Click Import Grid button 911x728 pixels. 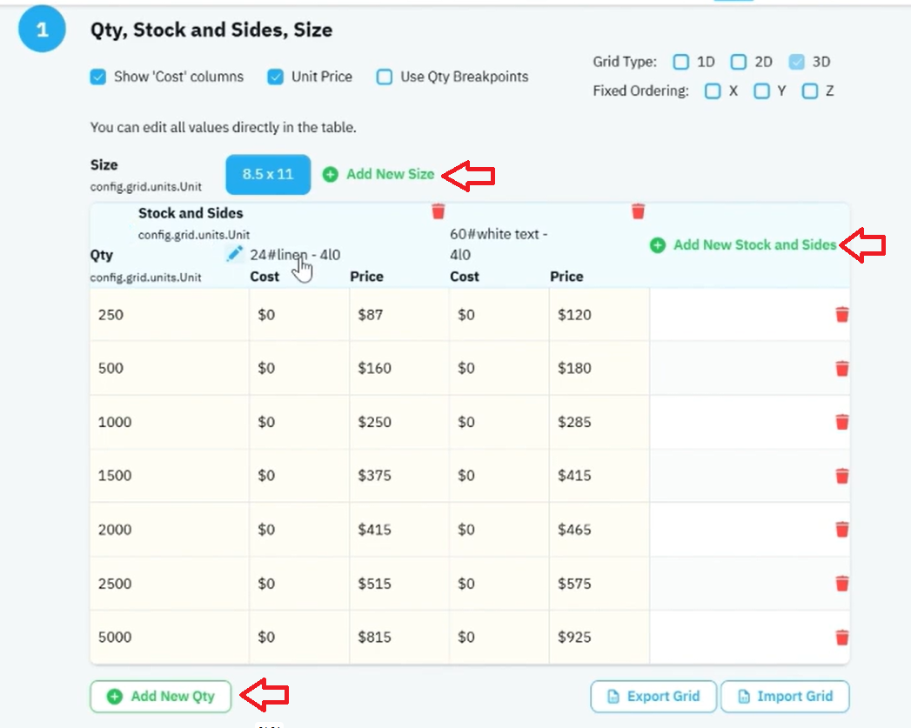click(786, 696)
